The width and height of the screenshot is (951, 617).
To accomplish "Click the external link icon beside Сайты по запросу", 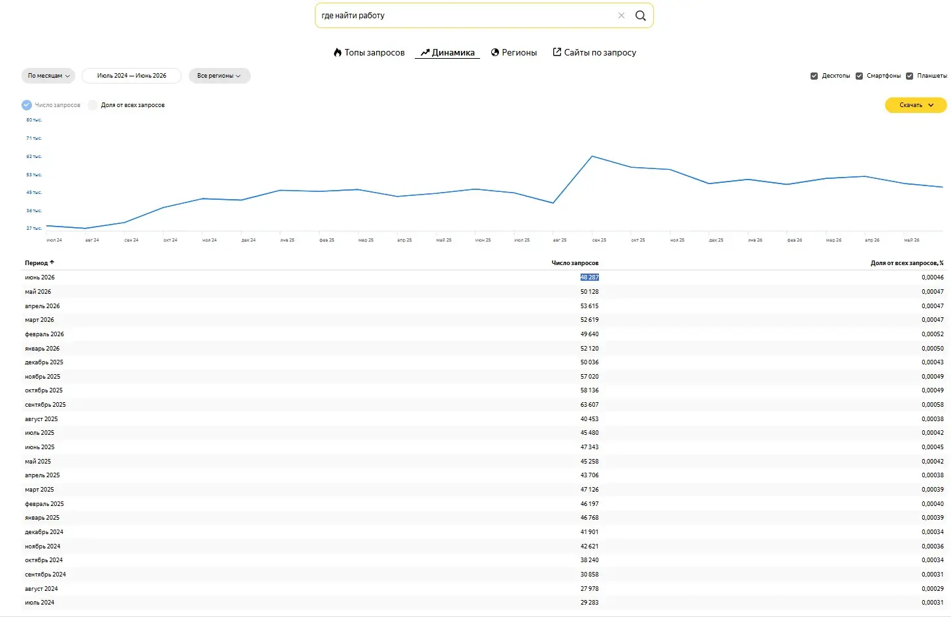I will click(557, 52).
